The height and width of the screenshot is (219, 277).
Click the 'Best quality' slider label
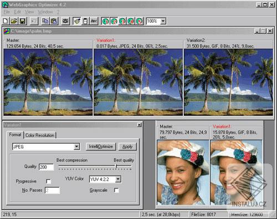click(124, 160)
